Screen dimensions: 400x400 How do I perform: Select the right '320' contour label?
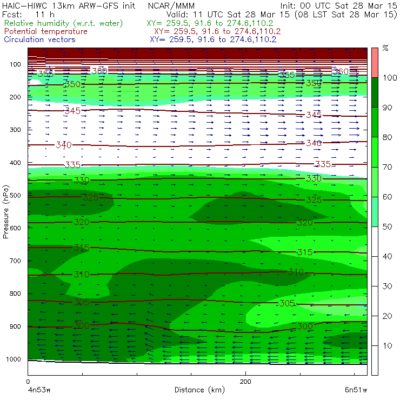click(x=305, y=223)
